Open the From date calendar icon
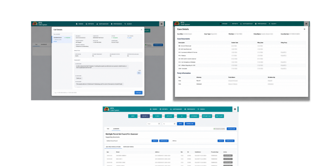Image resolution: width=330 pixels, height=166 pixels. click(x=159, y=124)
